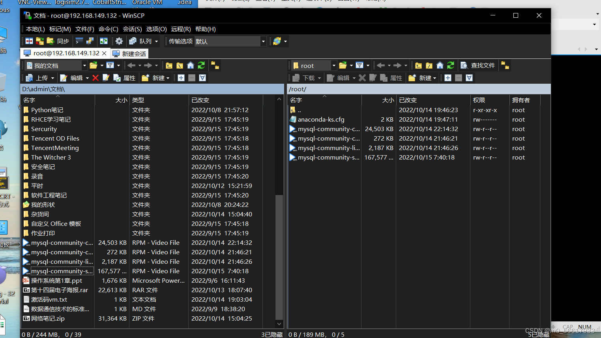Expand the local filter dropdown arrow

(x=118, y=66)
